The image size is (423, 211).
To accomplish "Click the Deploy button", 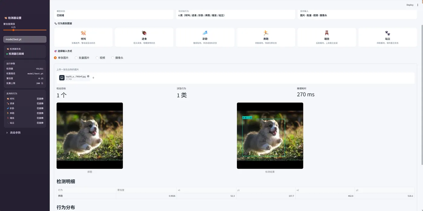I will pos(410,5).
